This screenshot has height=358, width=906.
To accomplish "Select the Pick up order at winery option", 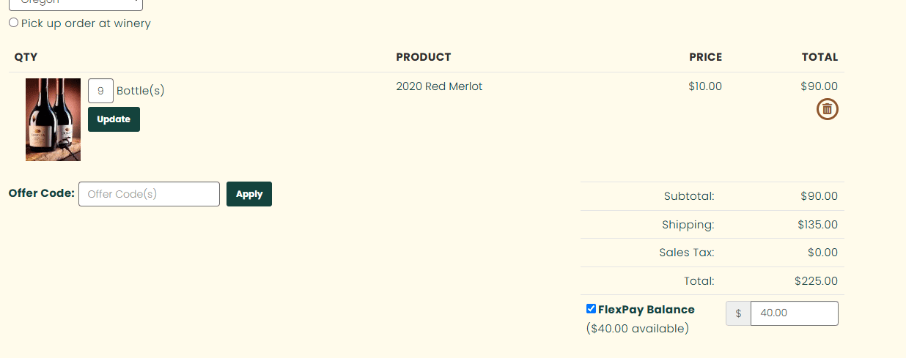I will coord(14,23).
